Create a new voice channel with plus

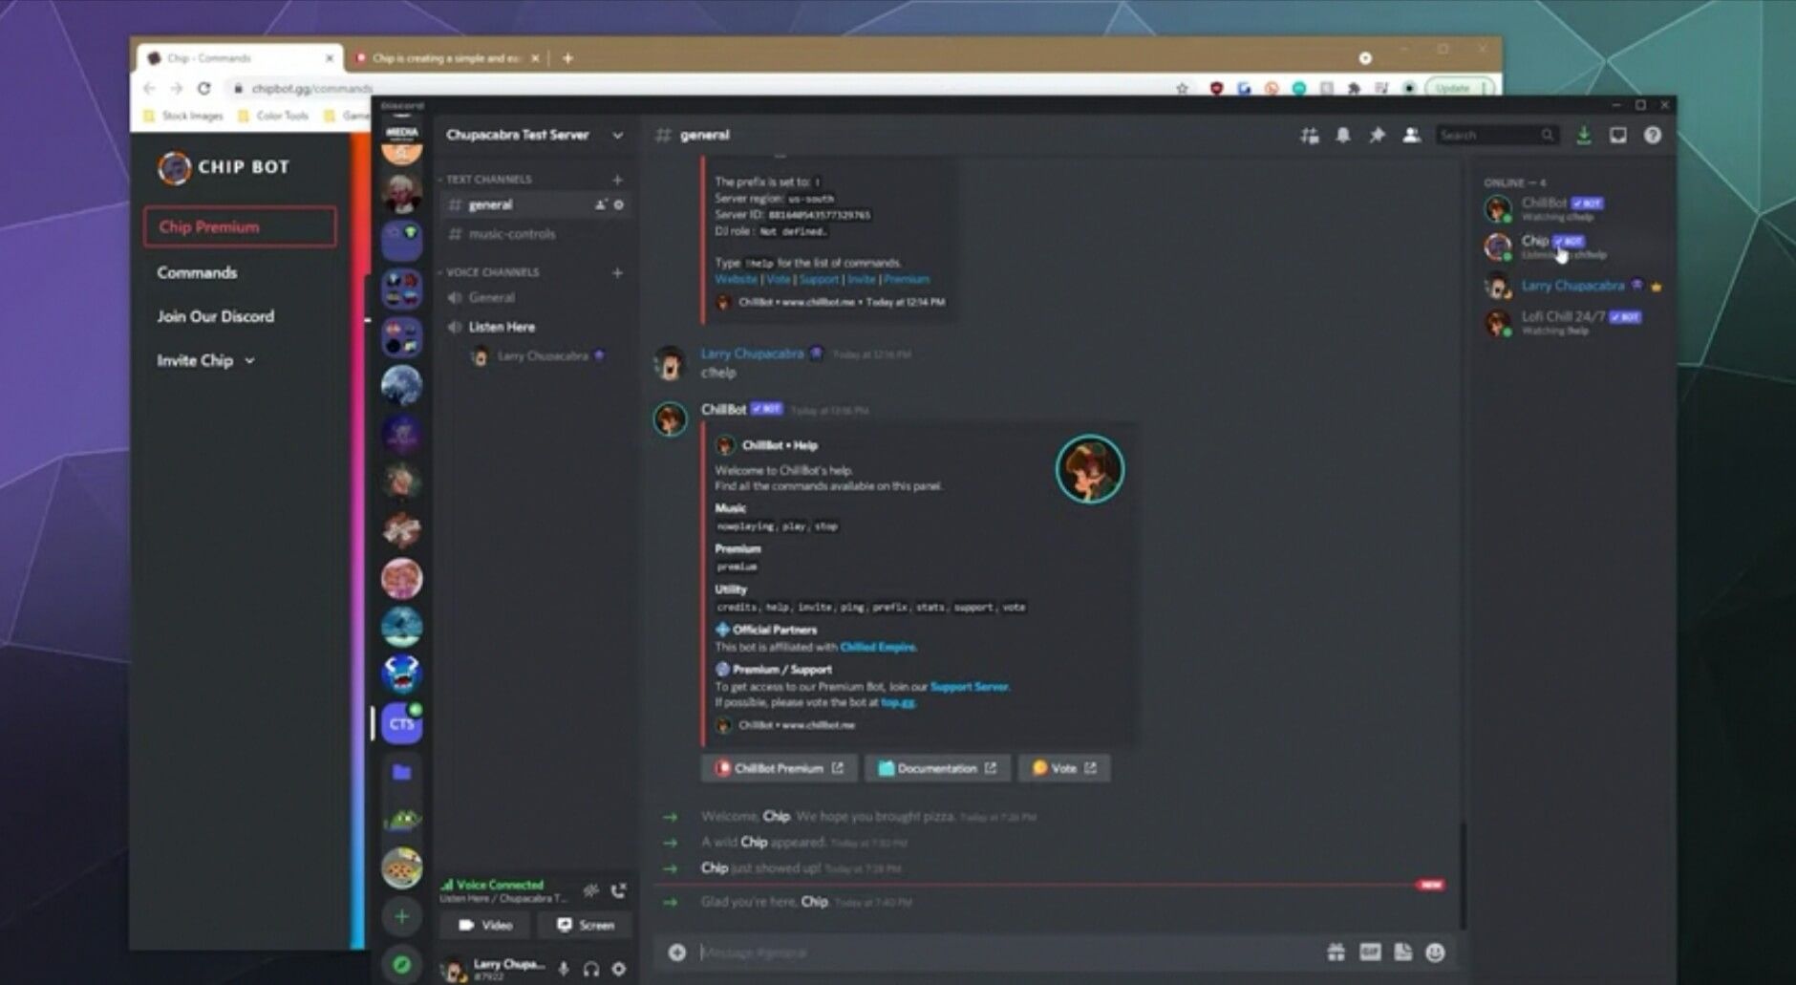pos(617,272)
